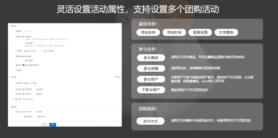278x138 pixels.
Task: Select 指定用户 radio option
Action: tap(35, 94)
